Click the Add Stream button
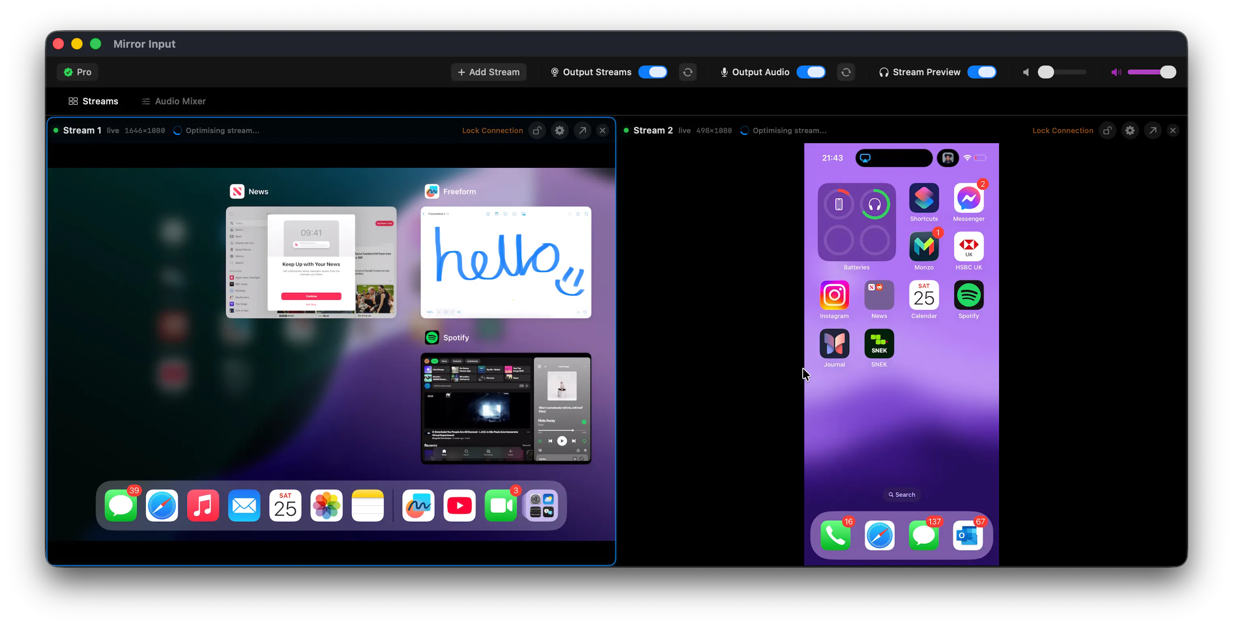This screenshot has width=1233, height=627. coord(488,72)
